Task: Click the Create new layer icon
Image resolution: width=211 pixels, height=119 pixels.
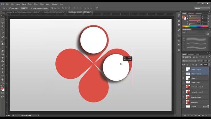Action: [x=203, y=115]
